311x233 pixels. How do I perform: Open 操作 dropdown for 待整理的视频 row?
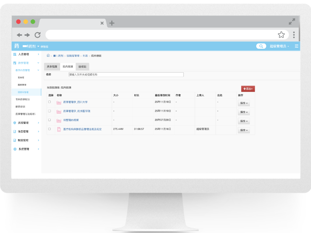pos(243,121)
